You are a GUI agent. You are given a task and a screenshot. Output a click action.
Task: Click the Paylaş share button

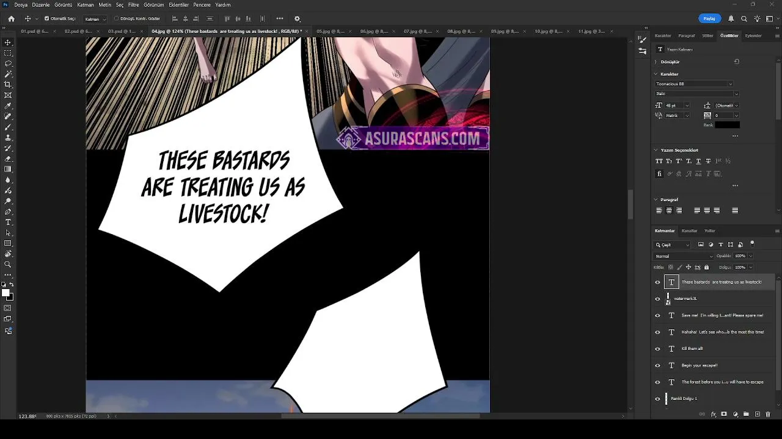tap(709, 19)
